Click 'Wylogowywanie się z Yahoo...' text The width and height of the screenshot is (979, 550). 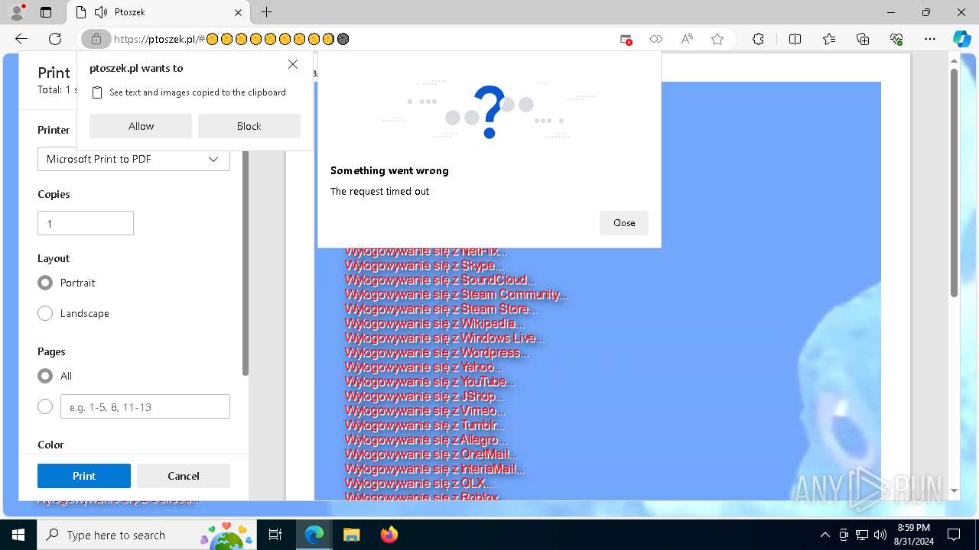tap(424, 367)
